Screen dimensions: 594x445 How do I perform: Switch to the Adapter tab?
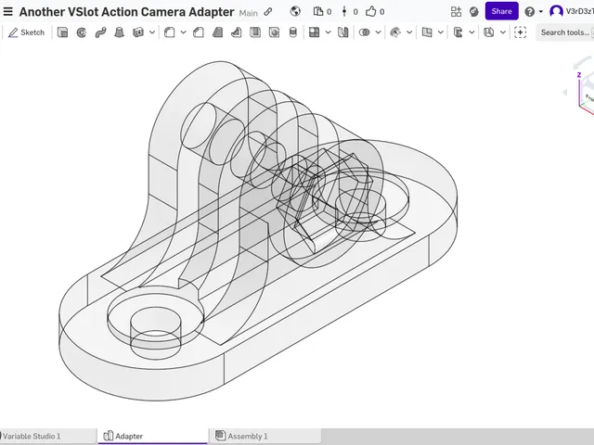click(x=152, y=436)
